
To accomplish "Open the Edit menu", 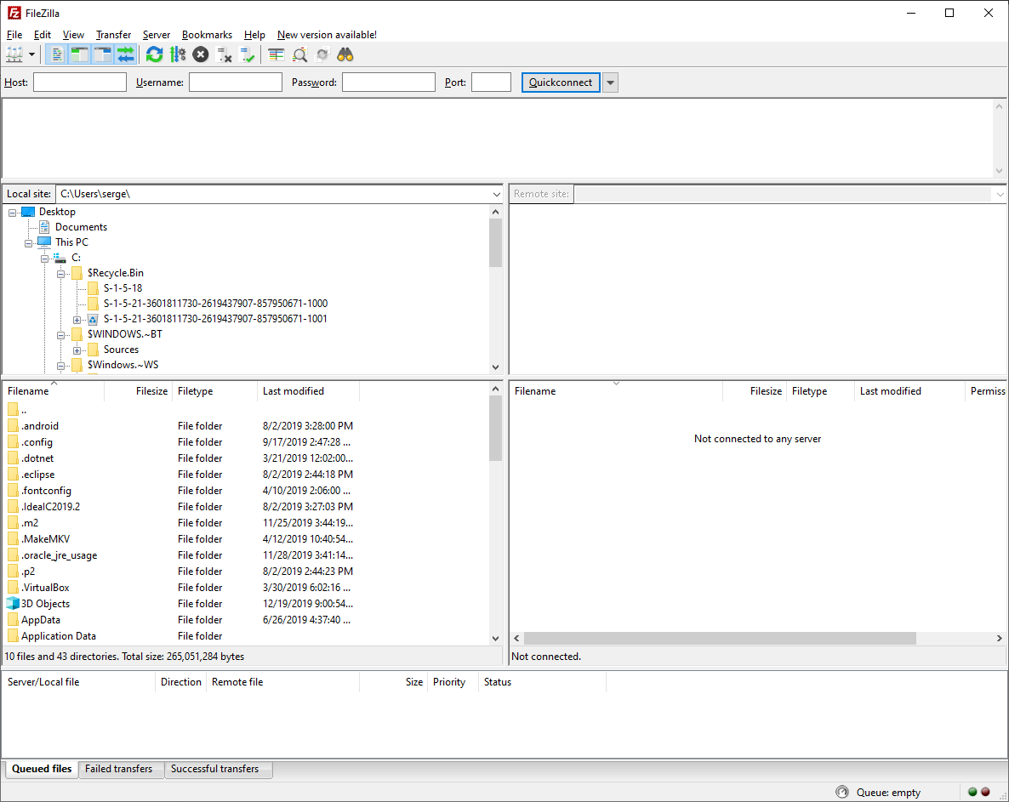I will 43,35.
